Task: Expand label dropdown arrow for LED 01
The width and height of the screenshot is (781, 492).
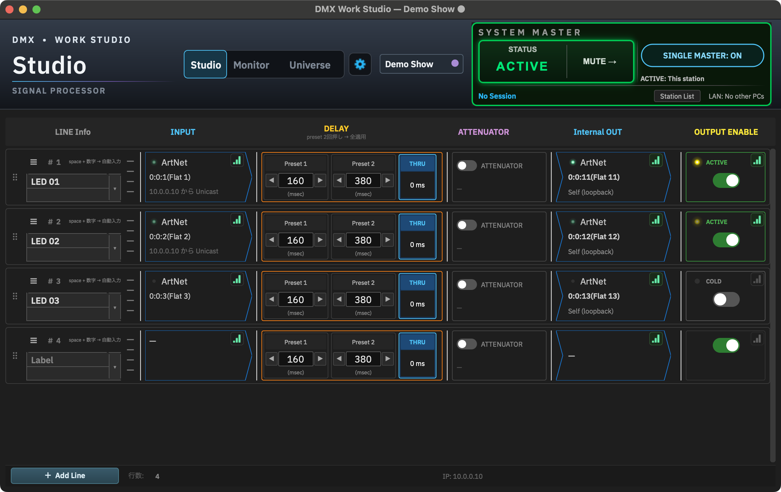Action: 115,189
